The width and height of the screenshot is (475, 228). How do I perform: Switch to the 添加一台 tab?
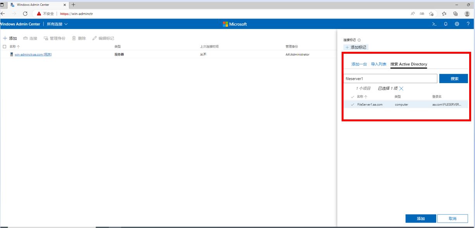click(359, 64)
